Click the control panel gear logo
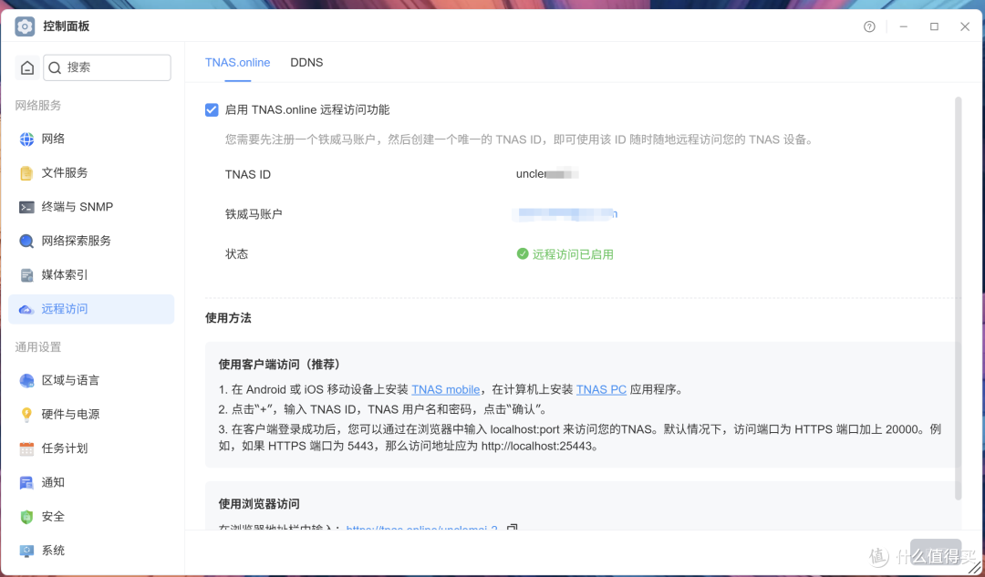 (x=26, y=26)
